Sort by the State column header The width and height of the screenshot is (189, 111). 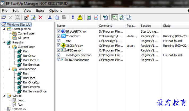click(x=175, y=26)
